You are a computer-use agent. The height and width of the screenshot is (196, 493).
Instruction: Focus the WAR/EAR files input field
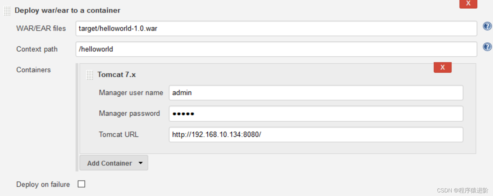(276, 28)
